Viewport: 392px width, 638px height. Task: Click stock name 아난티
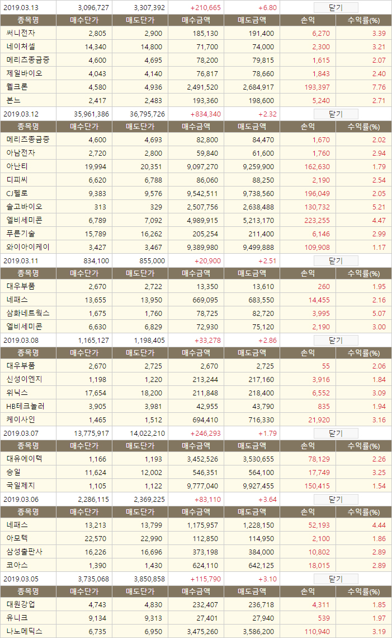17,166
